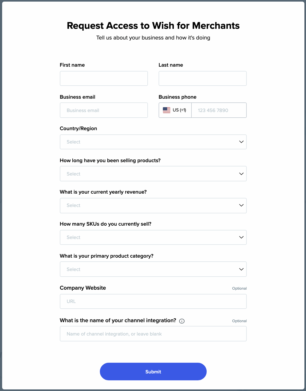Click the product category chevron arrow
Screen dimensions: 306x391
pyautogui.click(x=241, y=269)
